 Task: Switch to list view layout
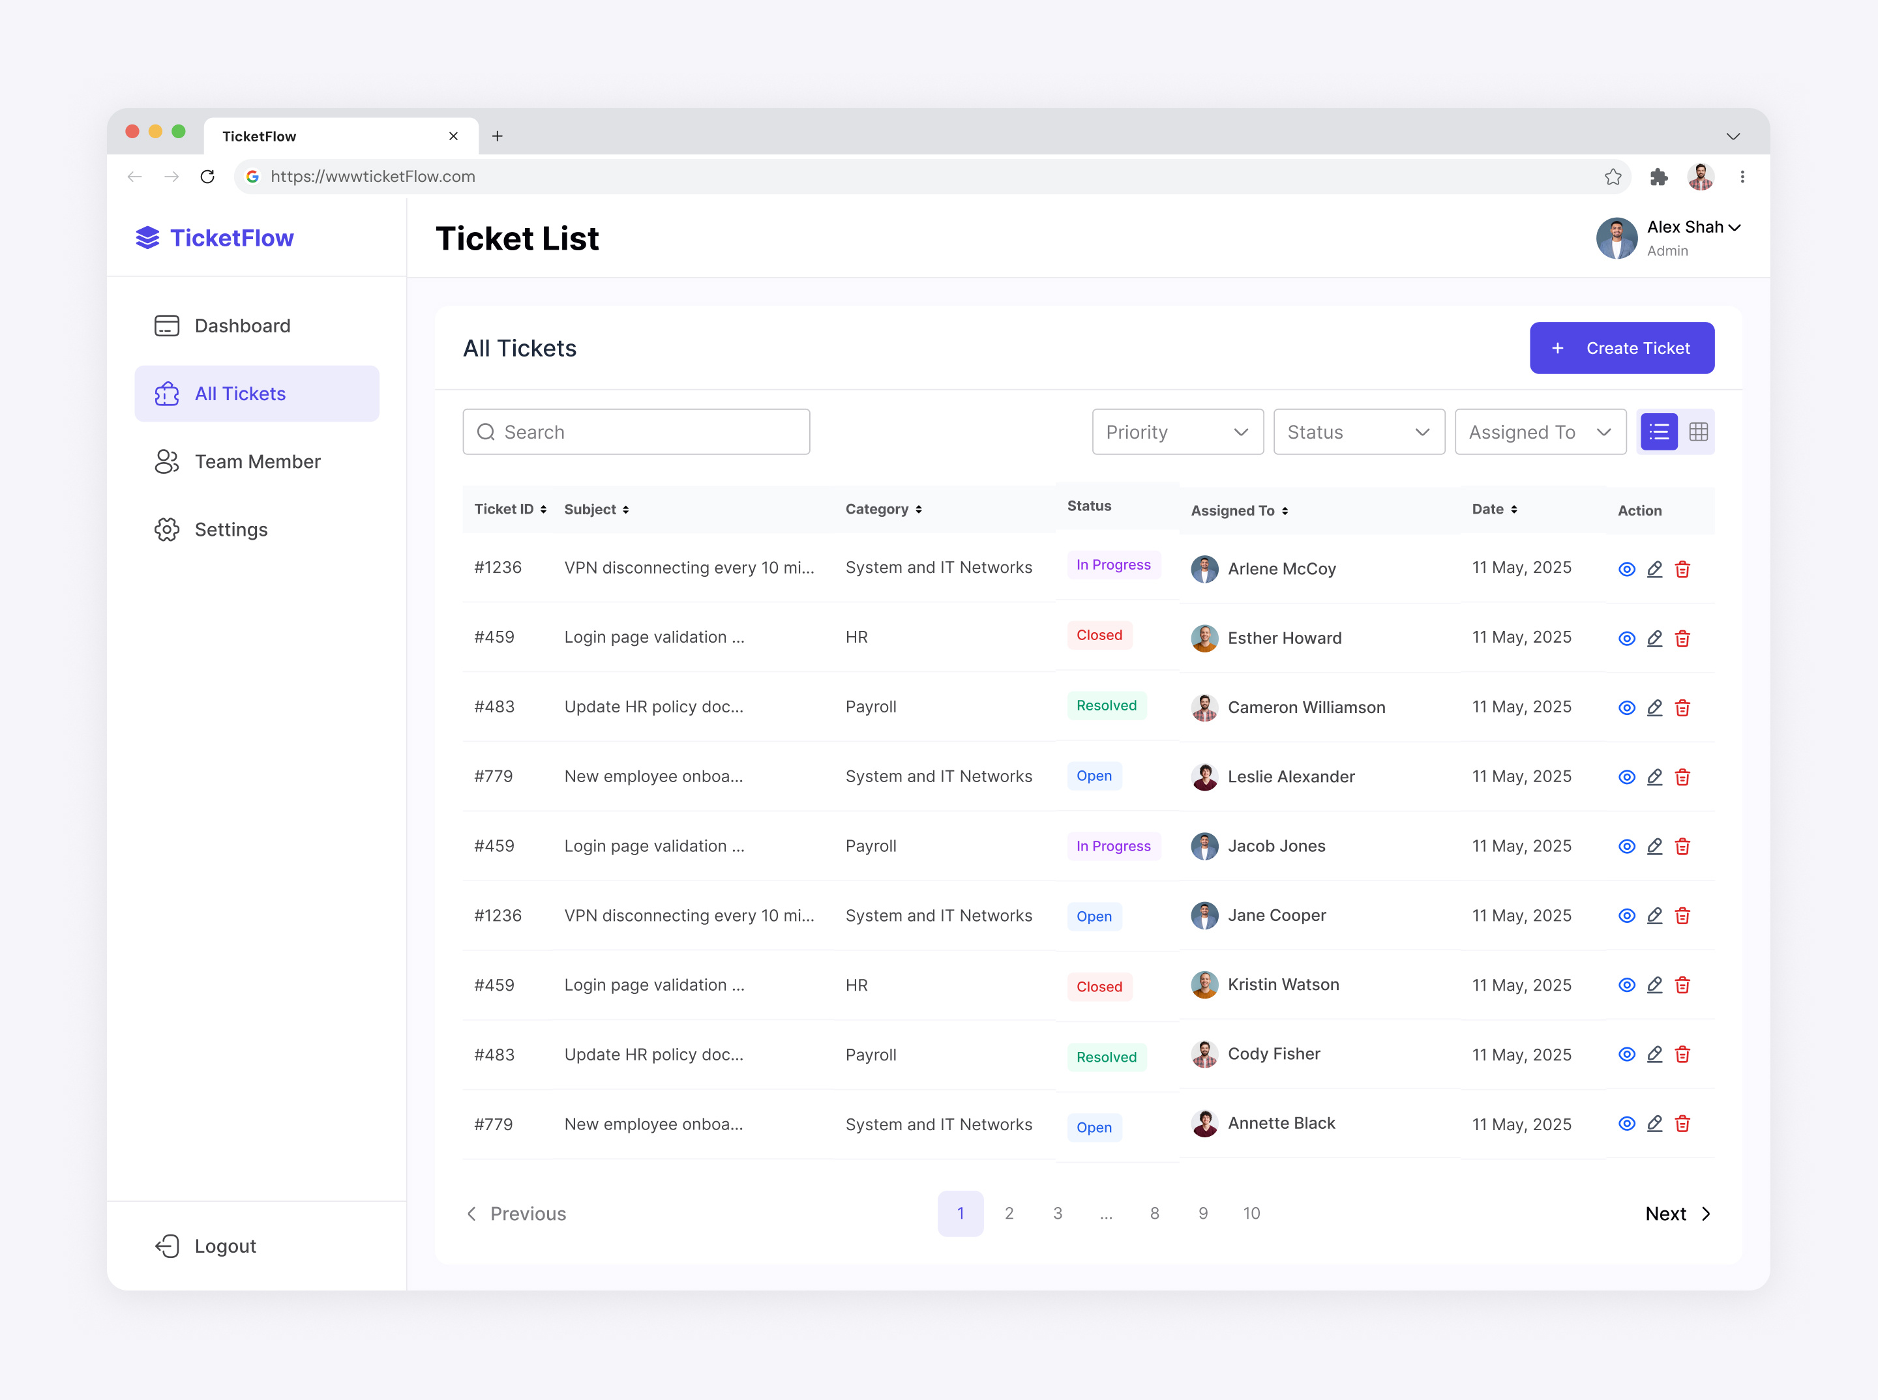pos(1658,432)
